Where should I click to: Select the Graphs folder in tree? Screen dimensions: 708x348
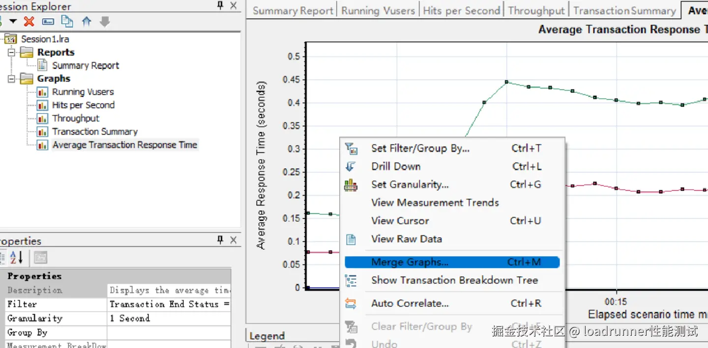pyautogui.click(x=54, y=79)
